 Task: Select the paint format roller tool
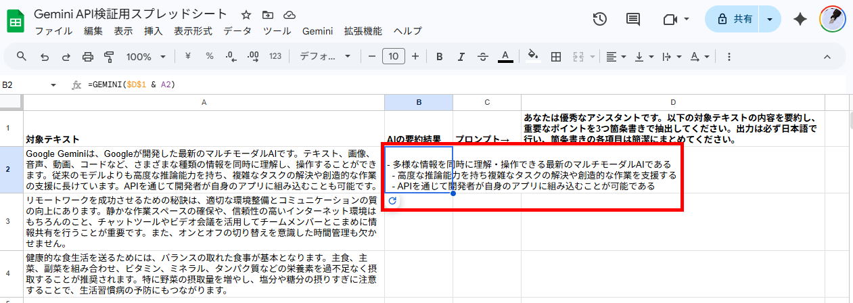point(109,56)
